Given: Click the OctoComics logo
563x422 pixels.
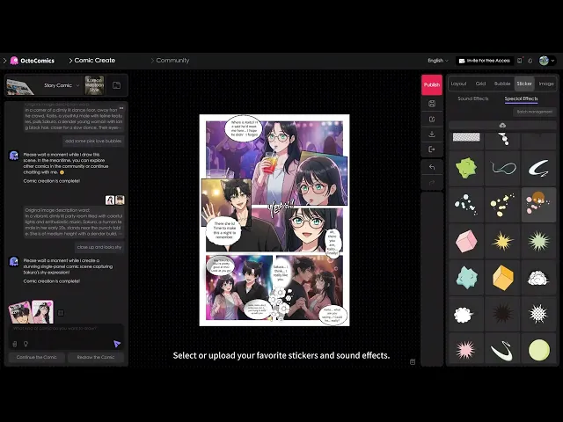Looking at the screenshot, I should (33, 61).
